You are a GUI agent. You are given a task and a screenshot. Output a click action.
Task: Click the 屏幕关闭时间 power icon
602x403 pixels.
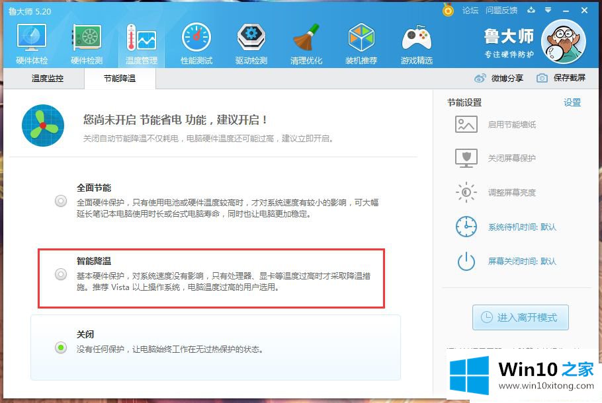pos(466,261)
